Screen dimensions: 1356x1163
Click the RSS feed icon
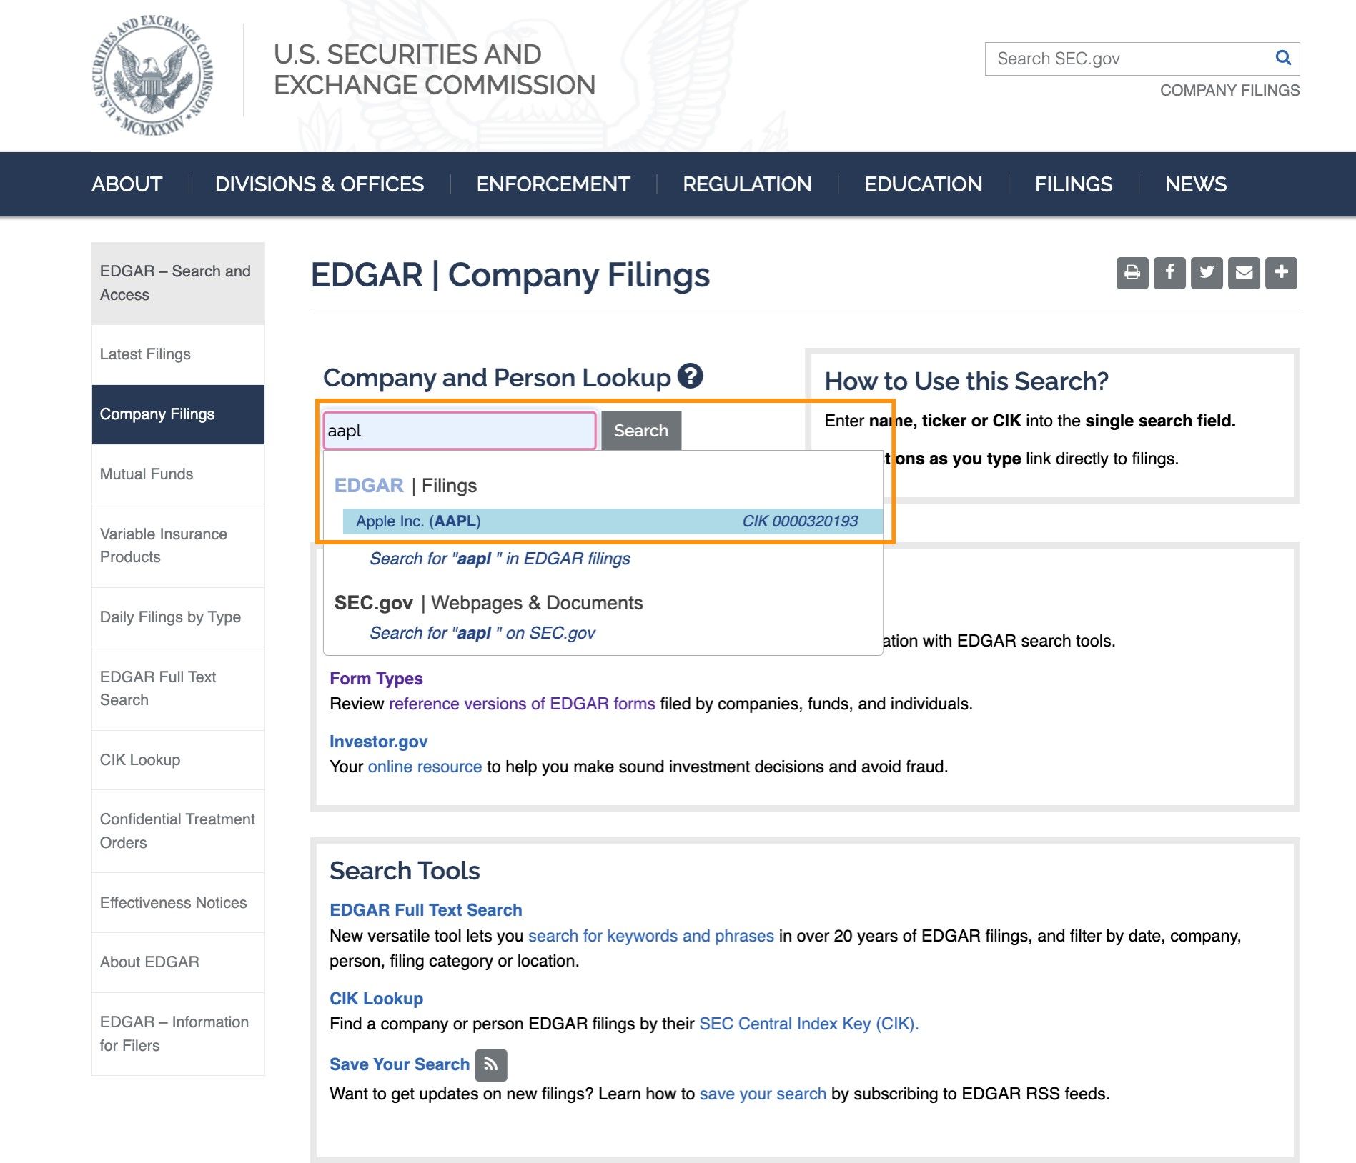pyautogui.click(x=491, y=1064)
